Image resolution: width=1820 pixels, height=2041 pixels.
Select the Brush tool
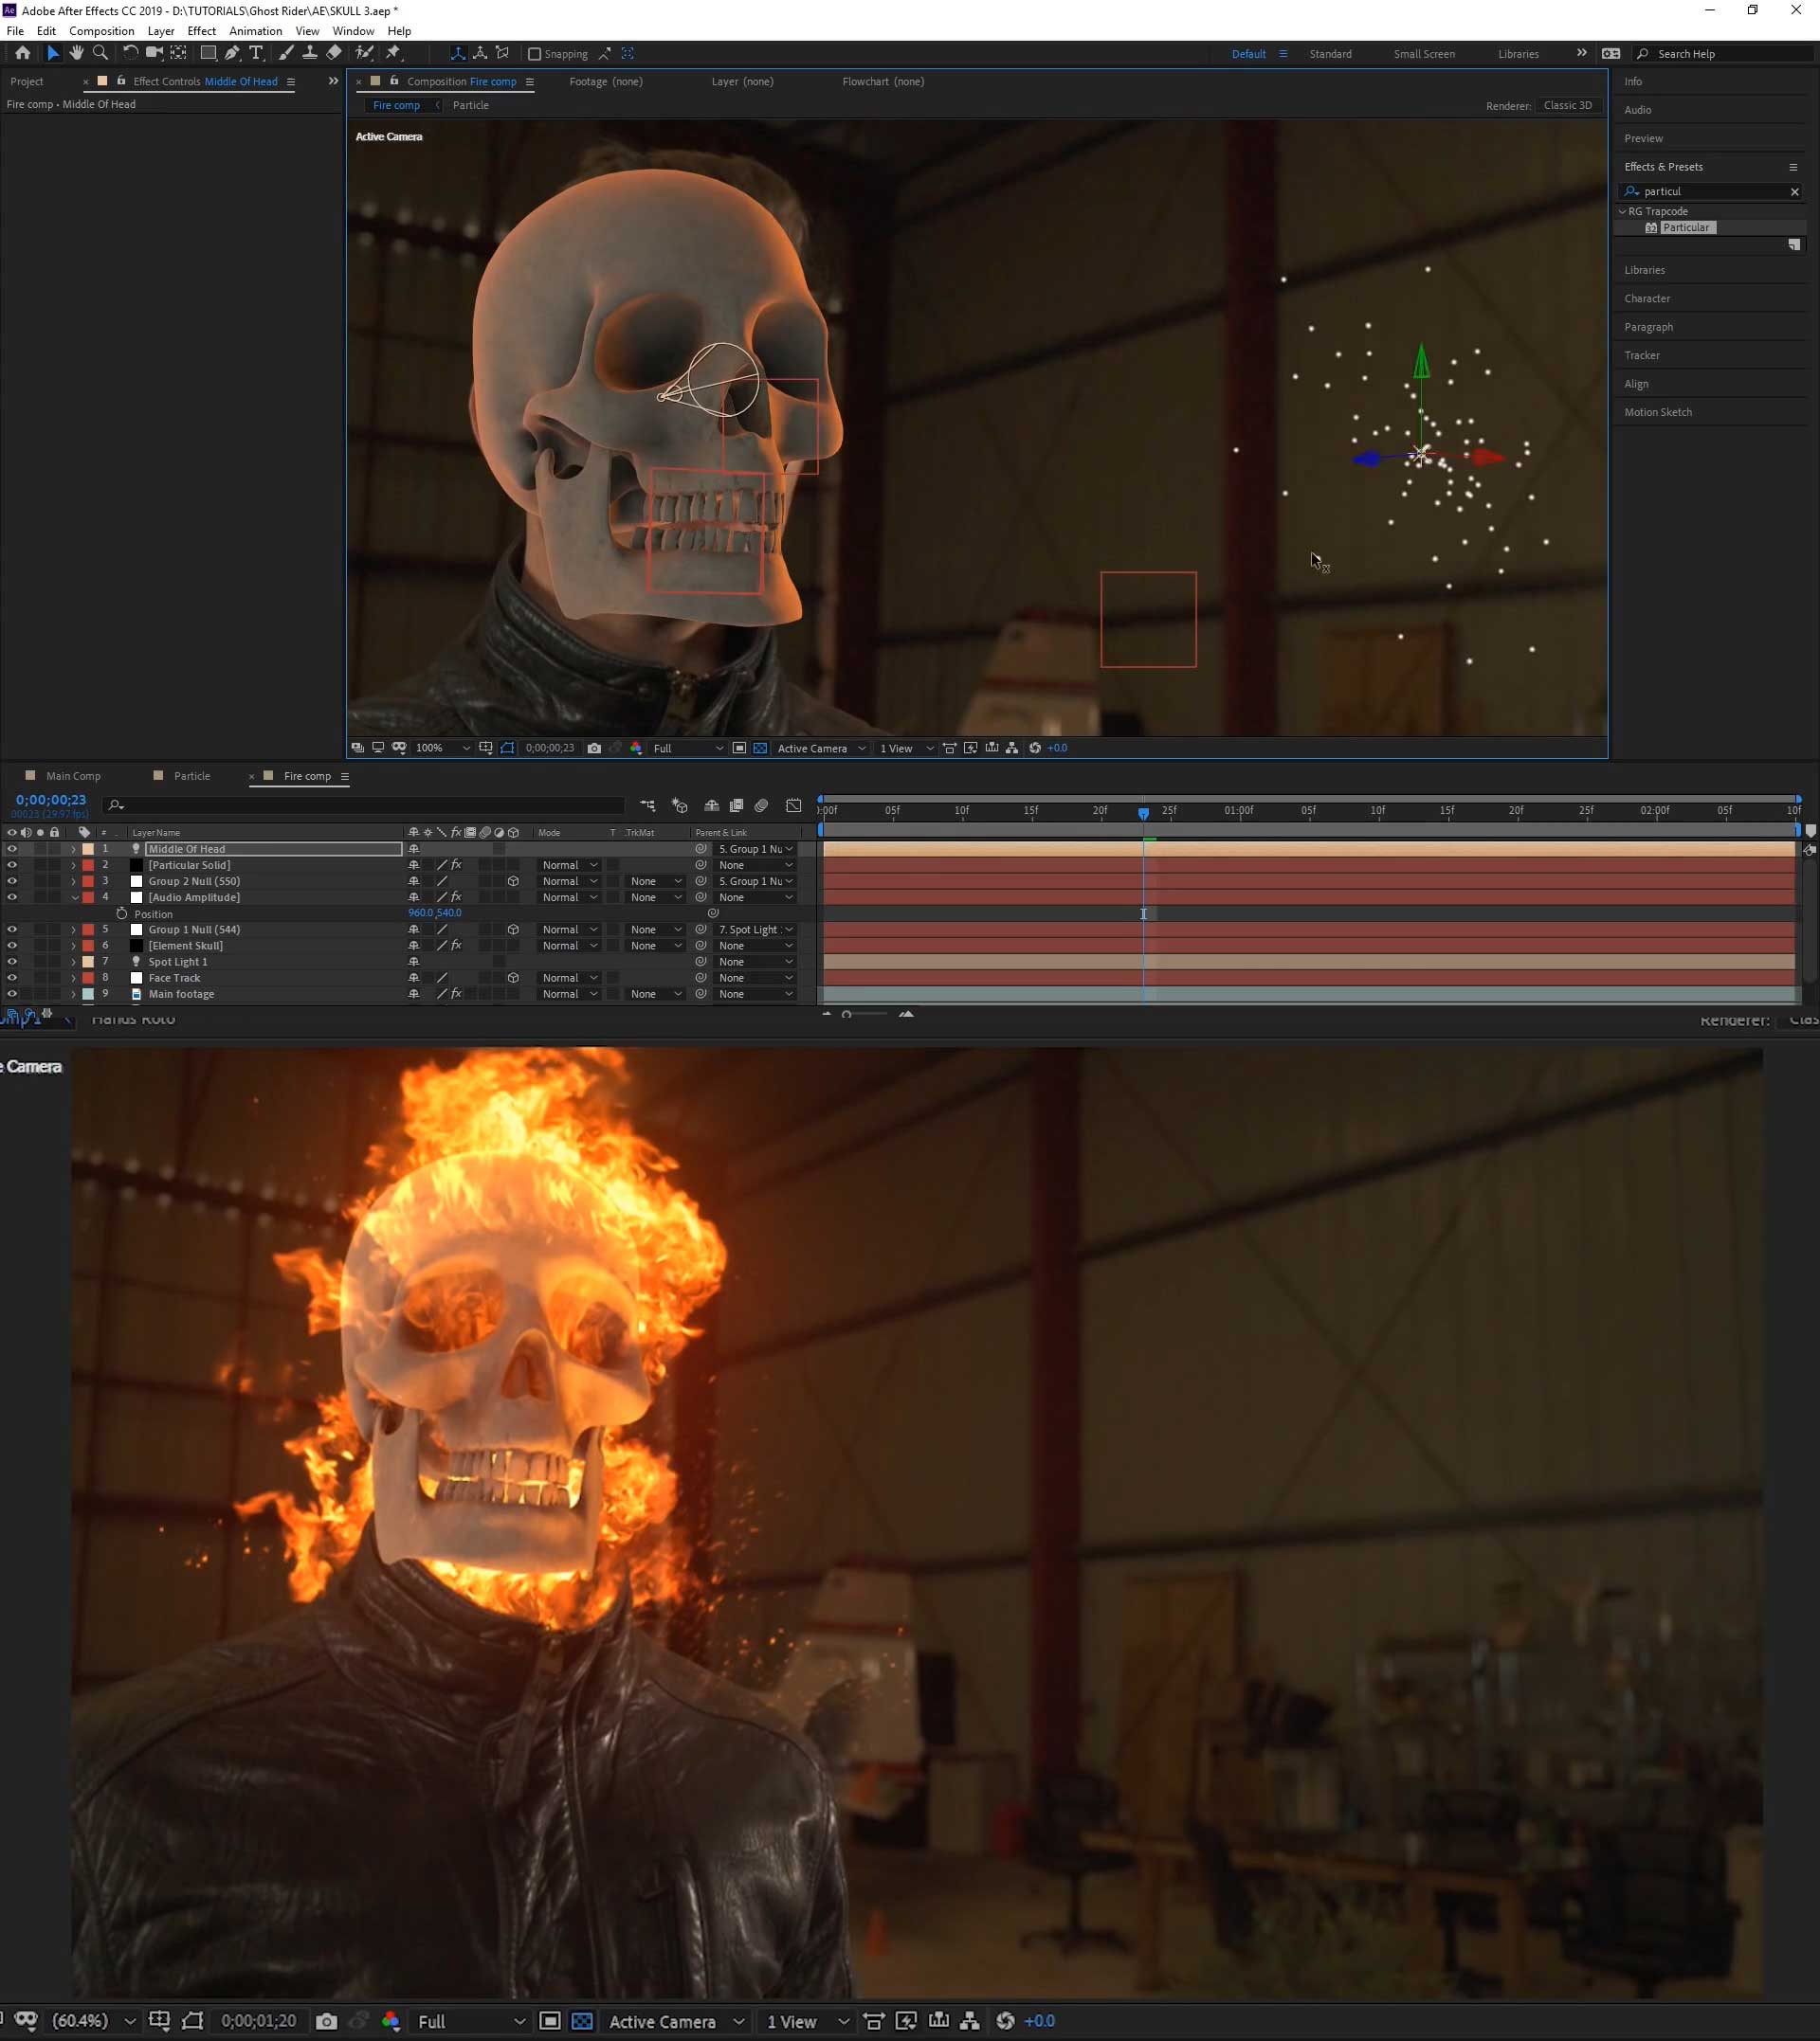286,53
